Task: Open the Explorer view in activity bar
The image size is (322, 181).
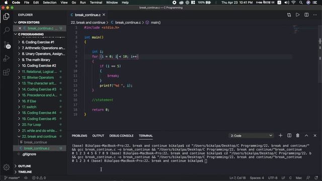Action: pyautogui.click(x=7, y=17)
